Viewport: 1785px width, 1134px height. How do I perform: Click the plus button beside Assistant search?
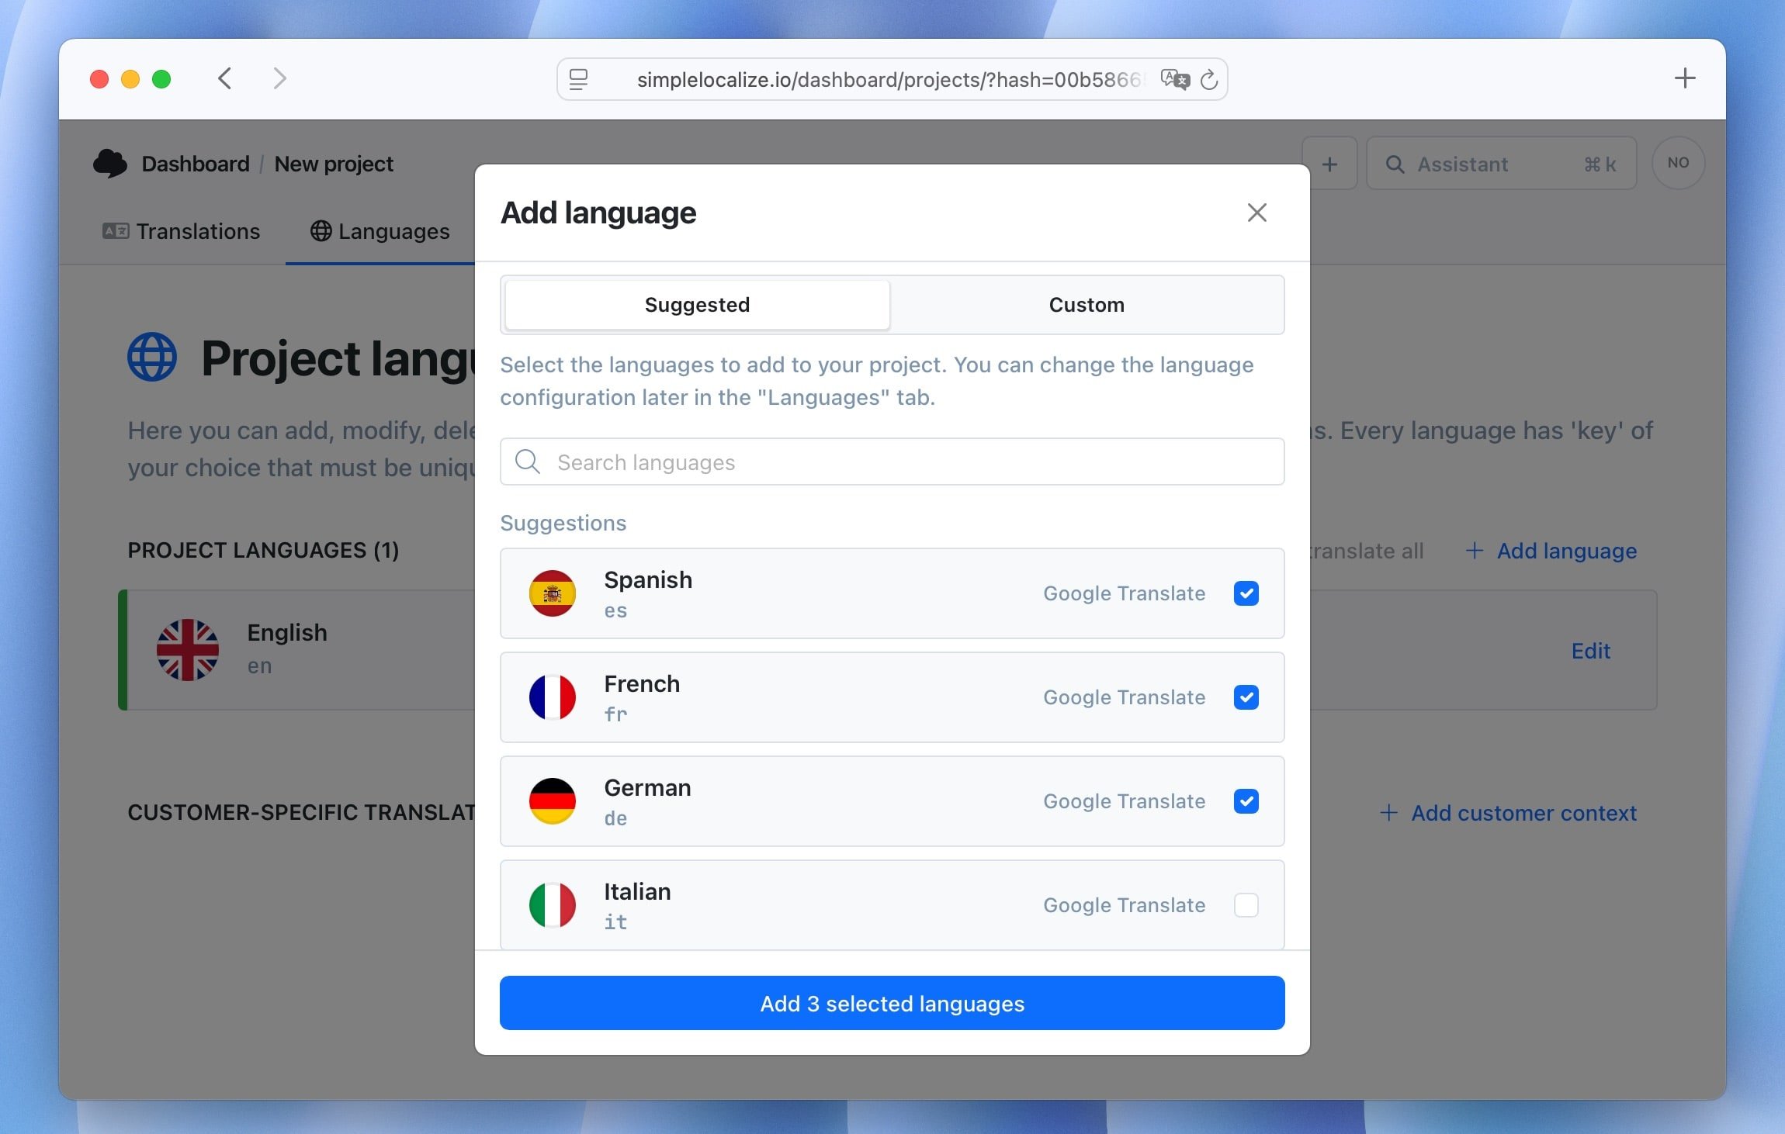1329,164
